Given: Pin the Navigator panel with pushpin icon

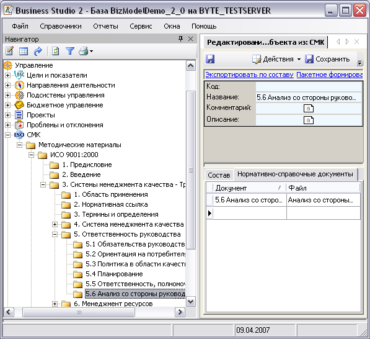Looking at the screenshot, I should coord(181,38).
